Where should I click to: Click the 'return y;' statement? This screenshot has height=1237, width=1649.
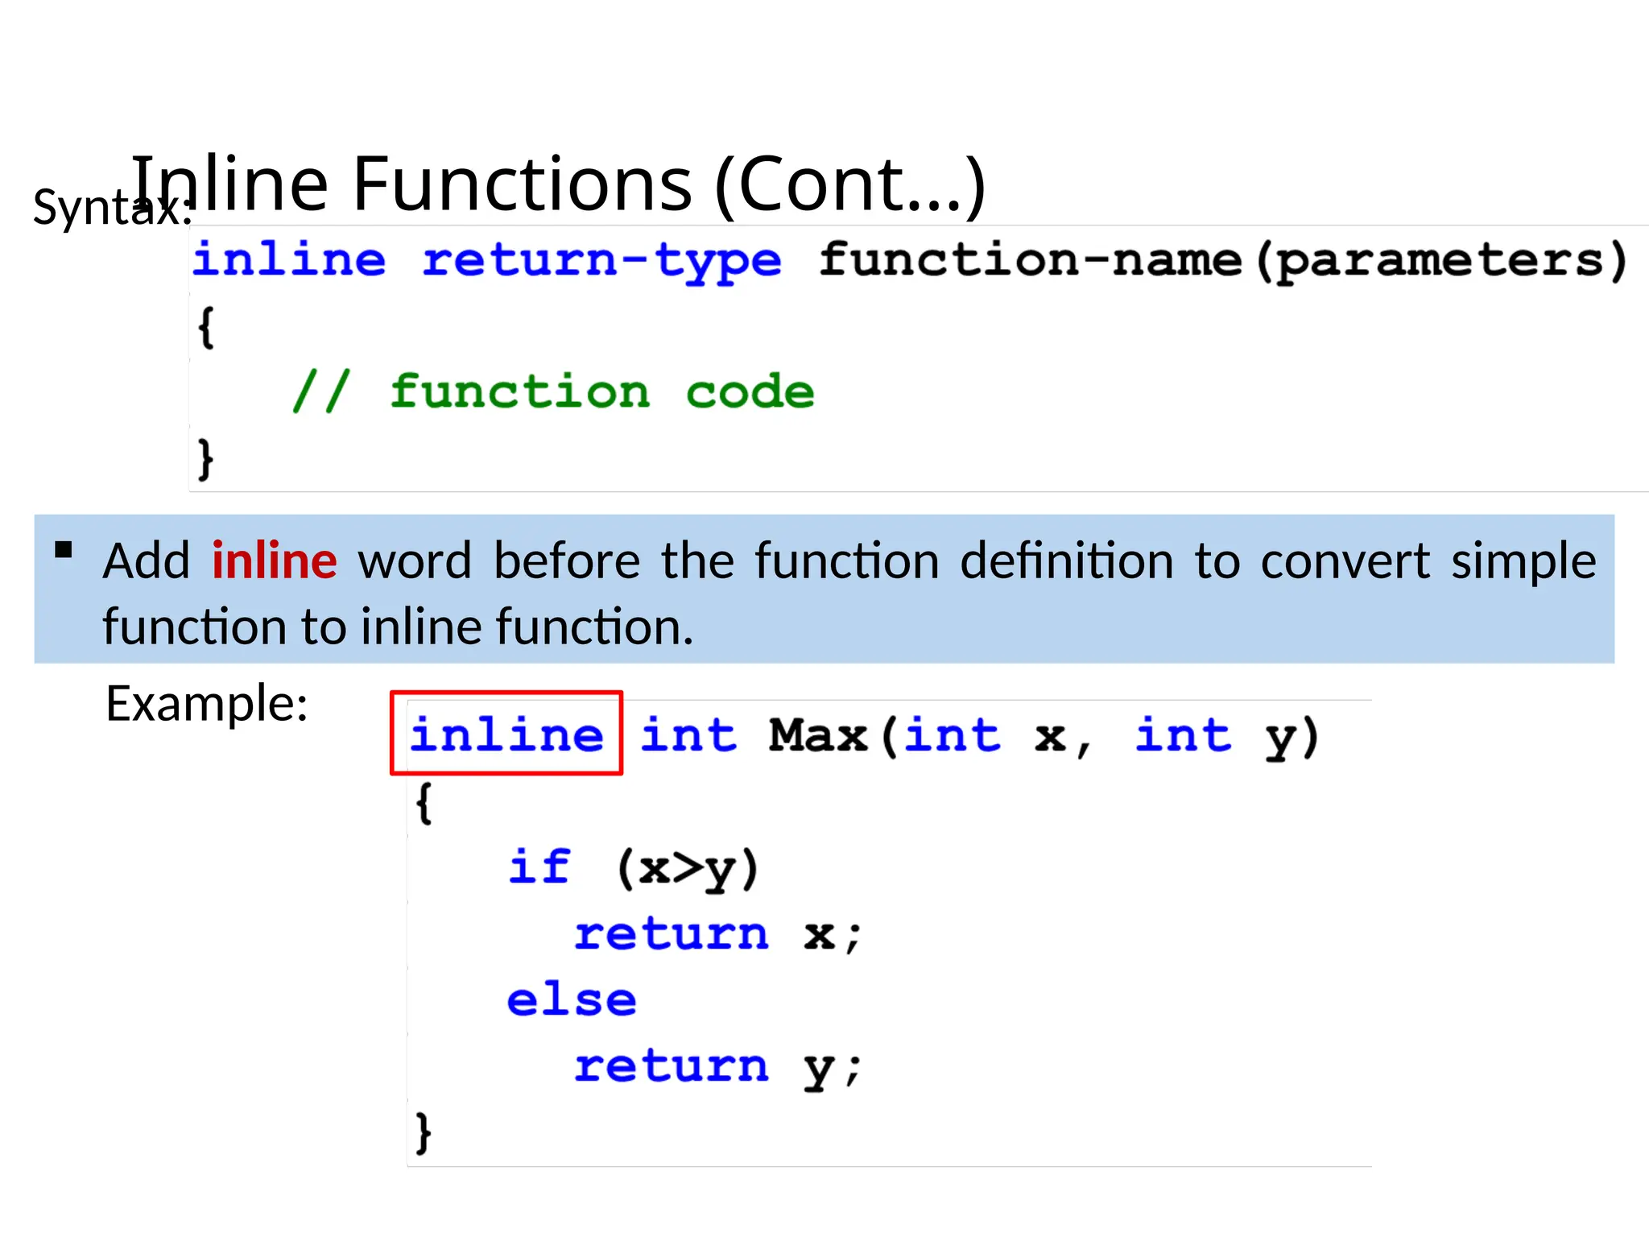click(718, 1069)
